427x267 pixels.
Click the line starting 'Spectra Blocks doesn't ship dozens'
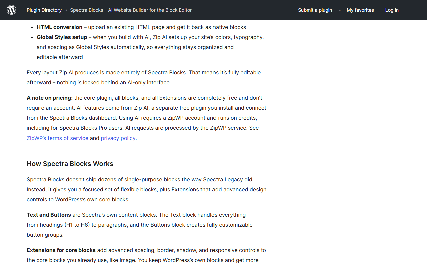coord(140,179)
